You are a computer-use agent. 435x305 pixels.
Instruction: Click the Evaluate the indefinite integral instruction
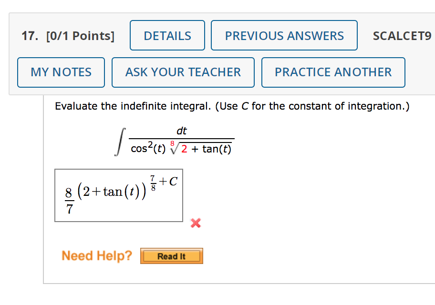click(x=232, y=106)
